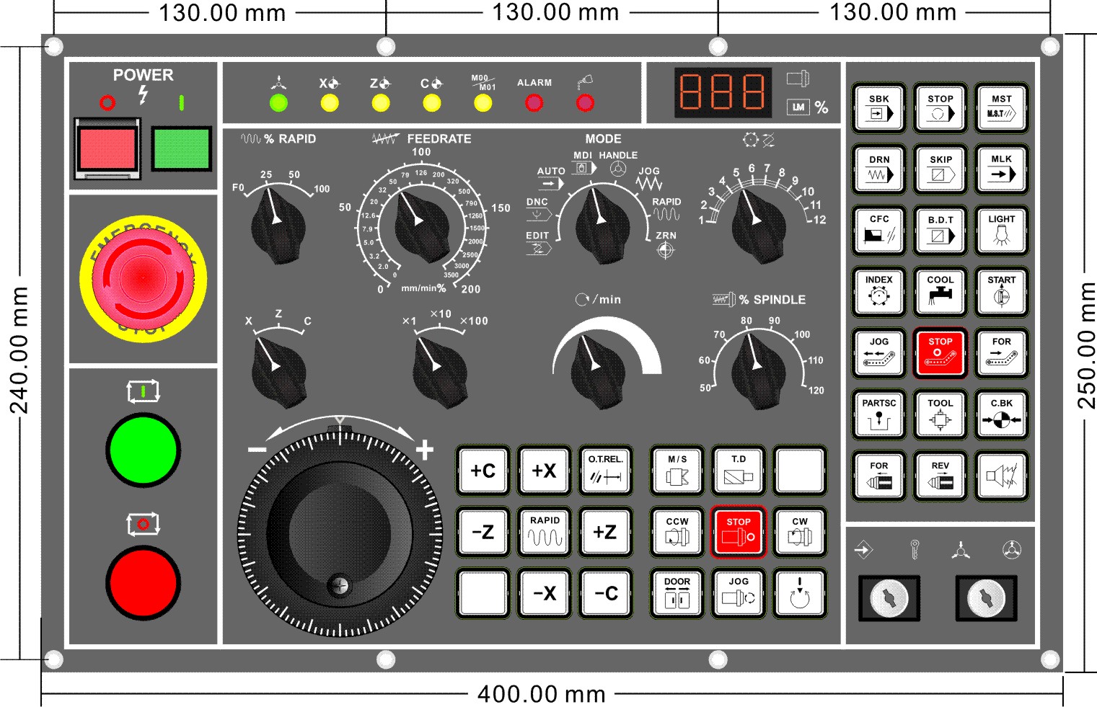Push the red POWER off button

tap(107, 149)
